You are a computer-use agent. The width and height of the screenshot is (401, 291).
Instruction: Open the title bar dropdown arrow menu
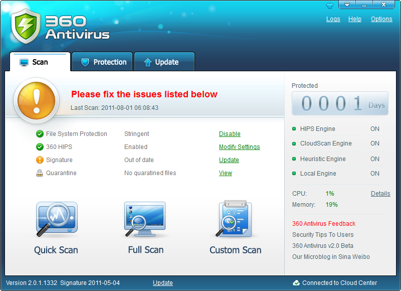pos(347,5)
